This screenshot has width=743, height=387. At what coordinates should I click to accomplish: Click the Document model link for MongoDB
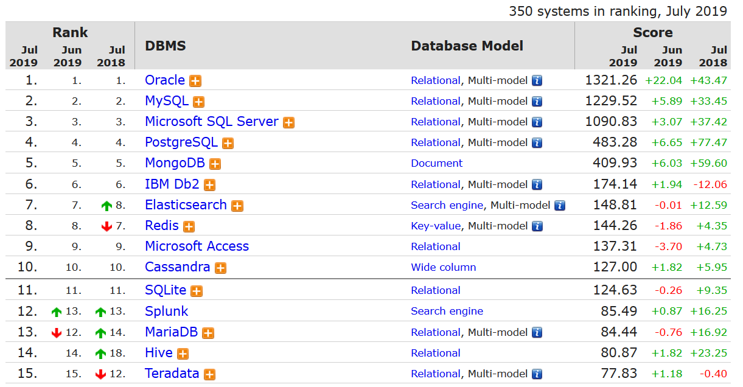click(x=437, y=163)
